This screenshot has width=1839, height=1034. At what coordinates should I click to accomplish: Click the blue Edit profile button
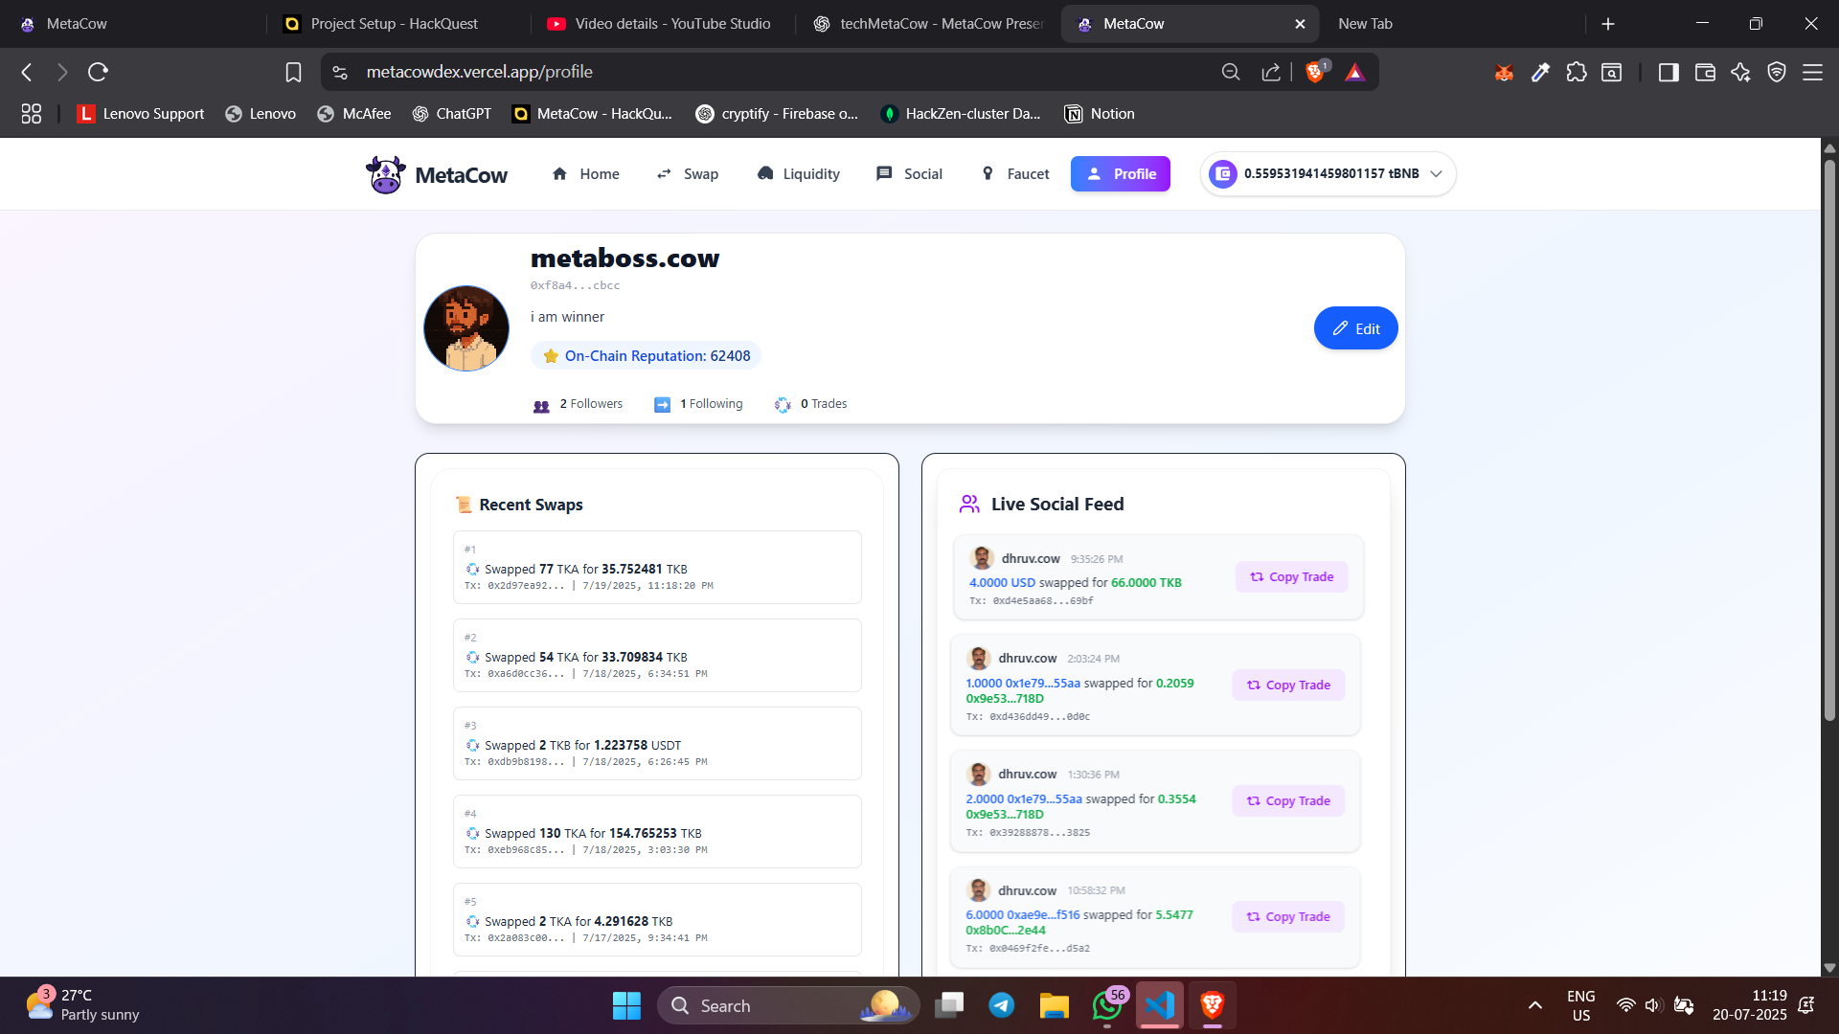click(1355, 328)
